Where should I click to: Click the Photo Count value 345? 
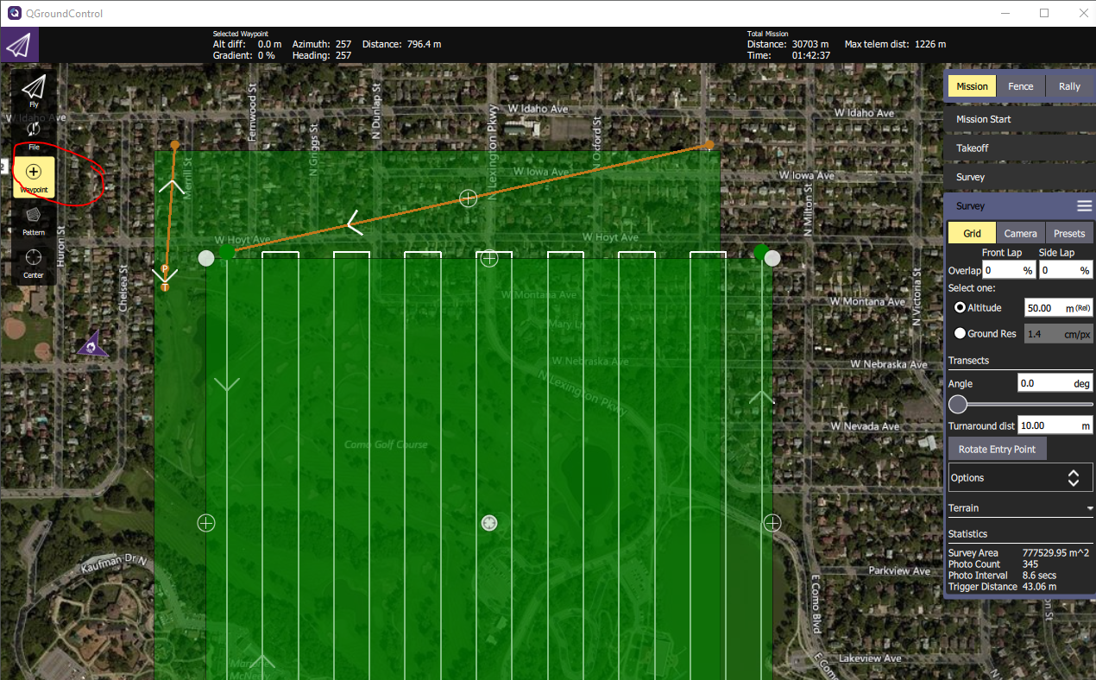tap(1030, 564)
